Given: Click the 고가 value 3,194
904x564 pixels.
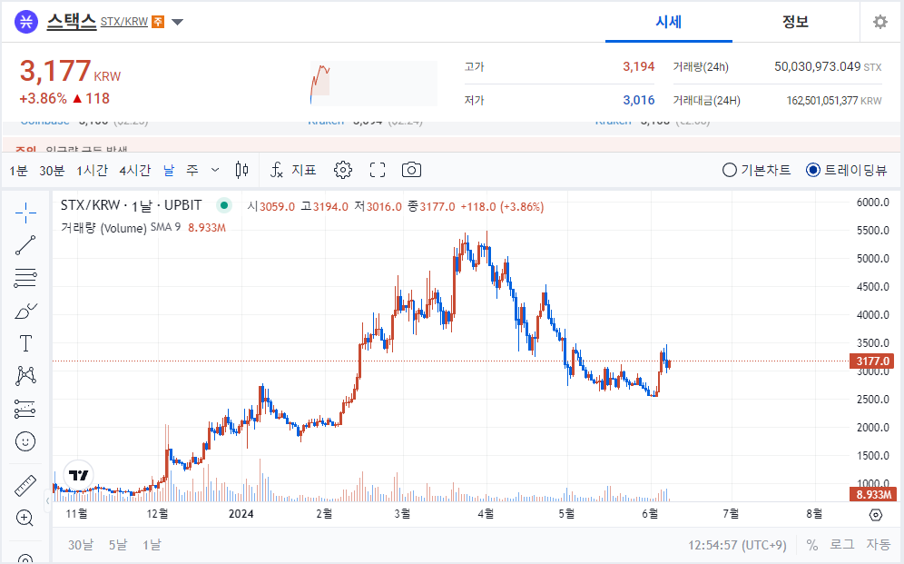Looking at the screenshot, I should click(x=638, y=67).
